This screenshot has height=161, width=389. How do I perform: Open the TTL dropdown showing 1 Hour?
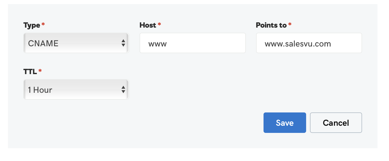(x=76, y=89)
